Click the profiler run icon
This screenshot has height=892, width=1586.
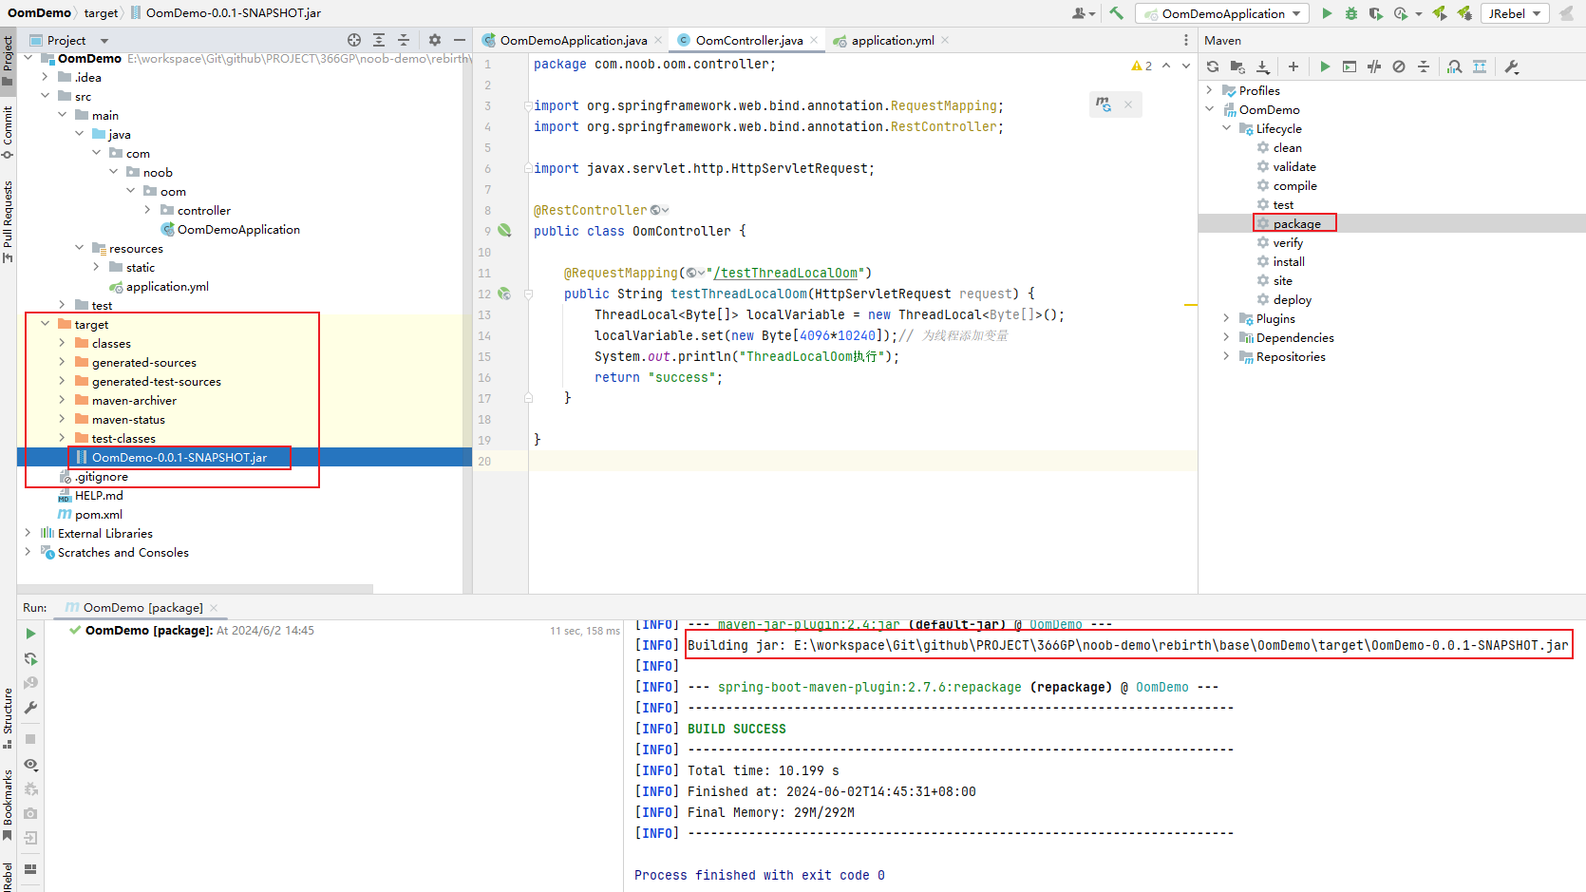[x=1401, y=13]
